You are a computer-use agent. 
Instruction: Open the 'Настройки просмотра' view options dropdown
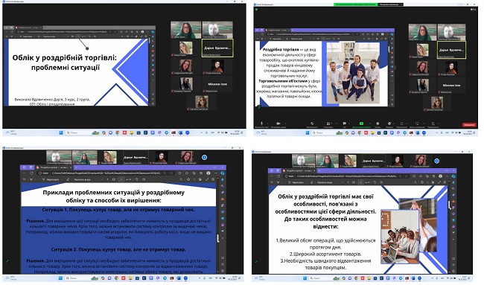pyautogui.click(x=390, y=4)
